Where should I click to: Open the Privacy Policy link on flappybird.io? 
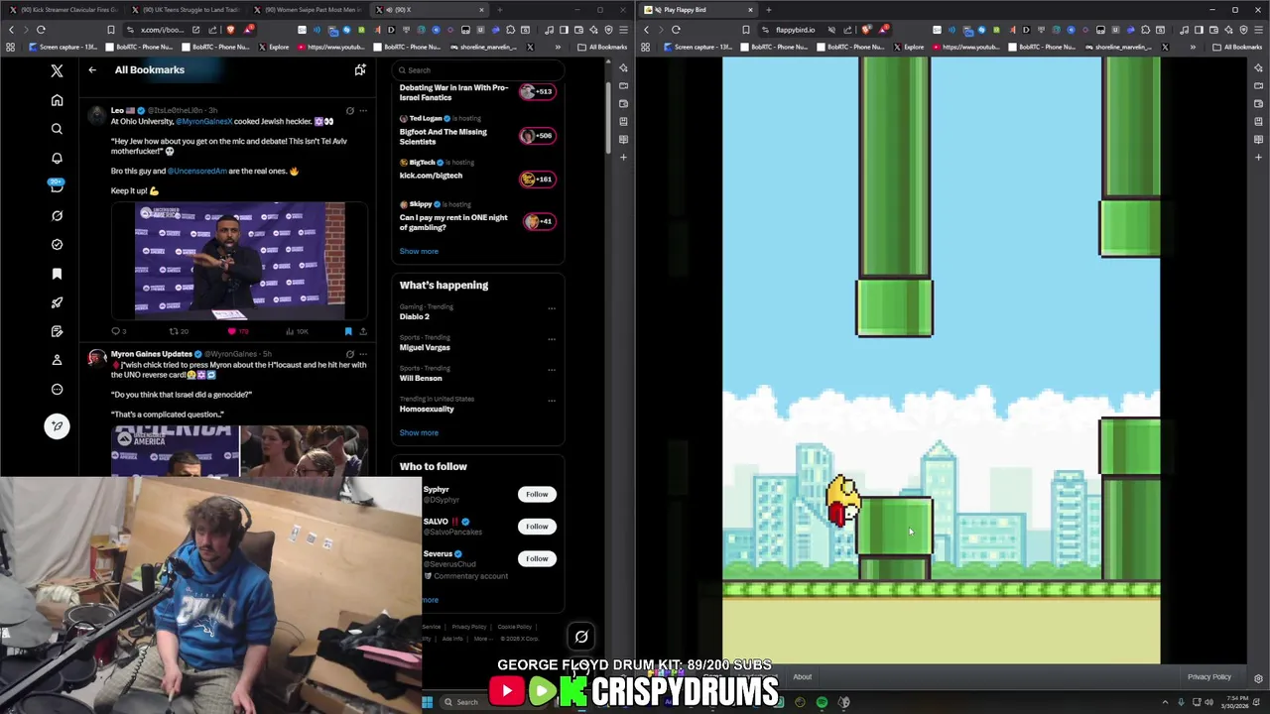pos(1208,677)
